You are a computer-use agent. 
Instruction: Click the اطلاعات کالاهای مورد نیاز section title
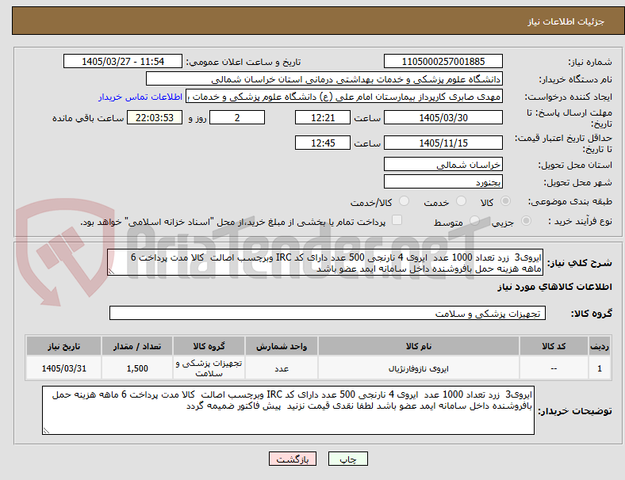[x=554, y=287]
